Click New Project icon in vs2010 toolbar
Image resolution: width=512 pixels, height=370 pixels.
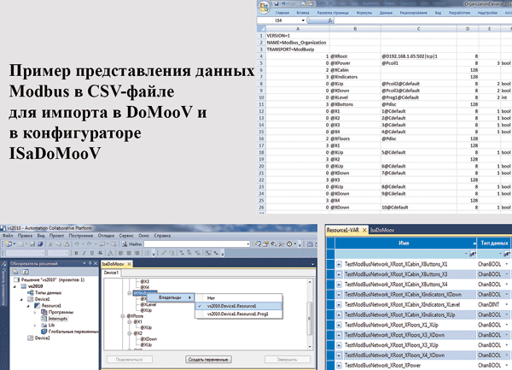pos(9,244)
